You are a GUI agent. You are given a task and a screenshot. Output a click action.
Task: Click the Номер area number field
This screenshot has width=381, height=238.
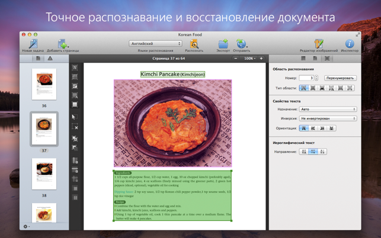pyautogui.click(x=306, y=78)
